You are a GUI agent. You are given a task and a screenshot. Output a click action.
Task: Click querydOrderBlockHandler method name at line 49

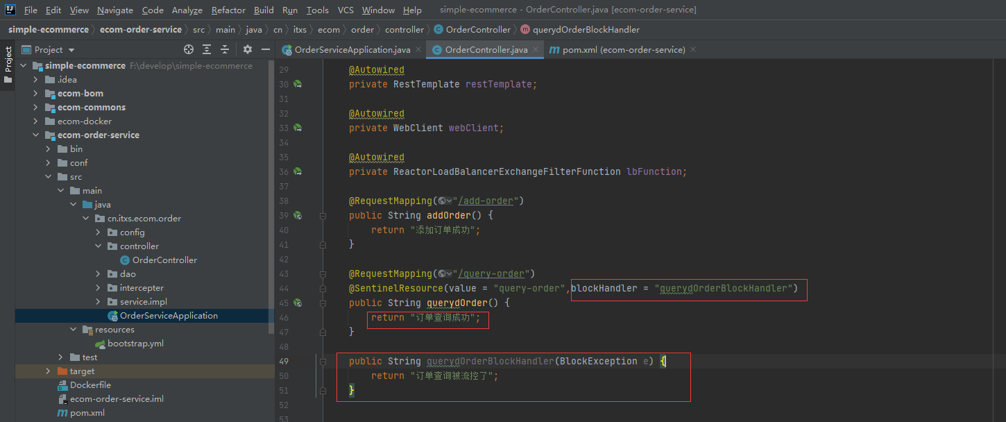click(491, 361)
